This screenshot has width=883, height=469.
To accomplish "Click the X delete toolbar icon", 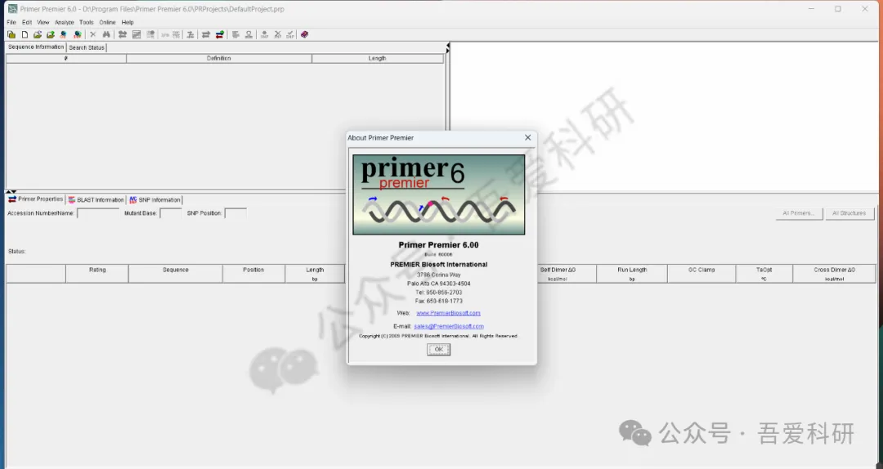I will [x=93, y=35].
